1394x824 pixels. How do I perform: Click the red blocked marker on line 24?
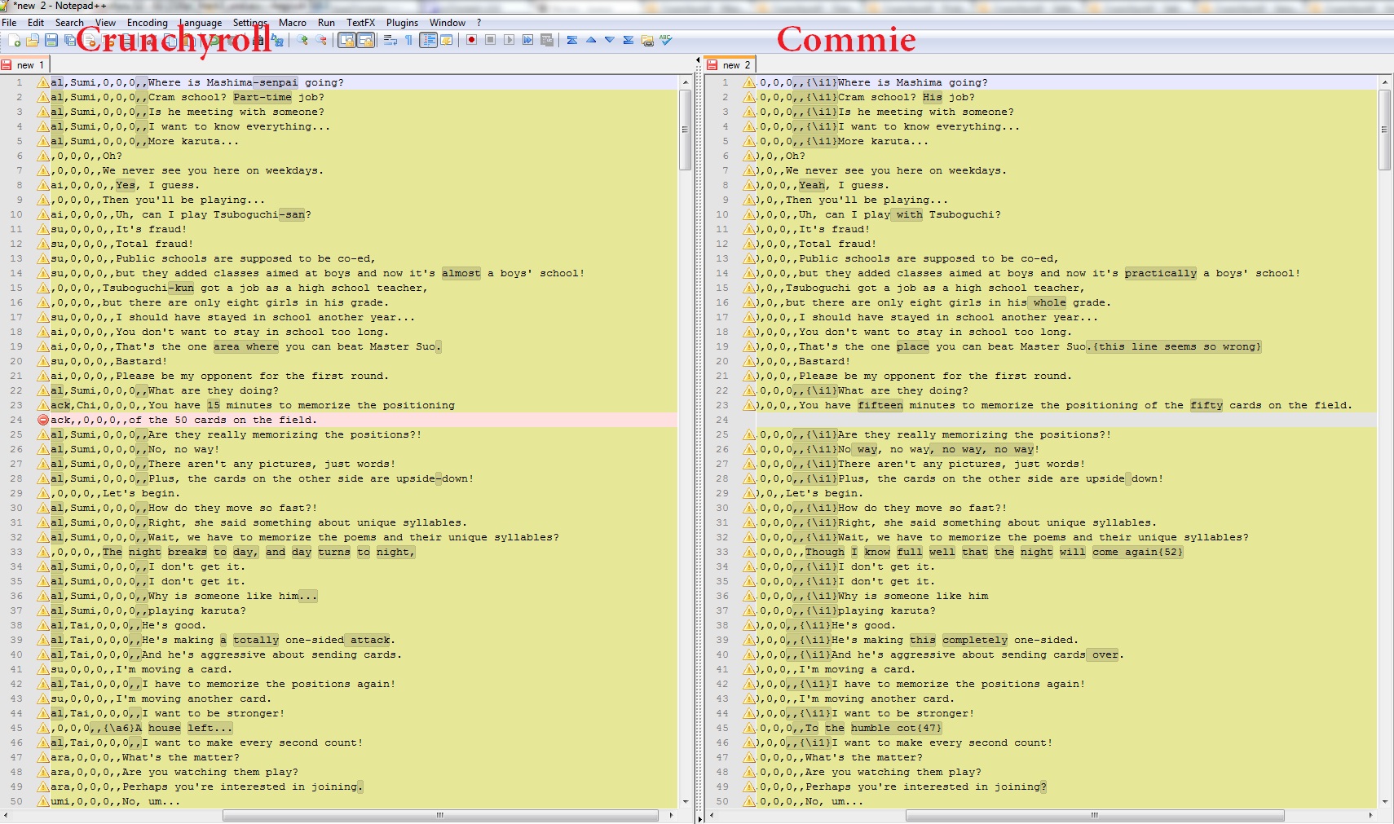(43, 420)
